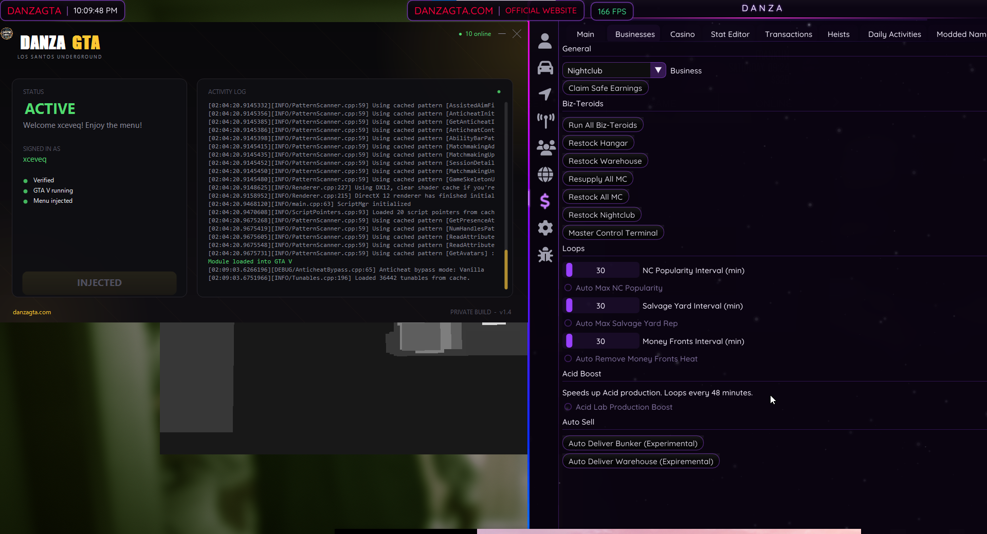987x534 pixels.
Task: Open the players group sidebar icon
Action: (545, 148)
